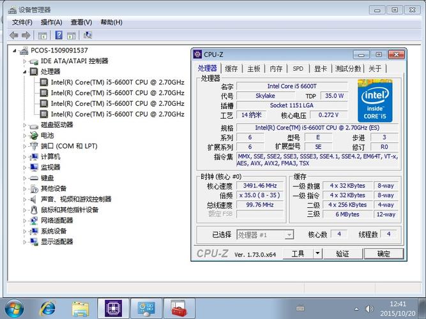Switch to the 測試分數 tab in CPU-Z
Viewport: 426px width, 319px height.
(x=348, y=69)
